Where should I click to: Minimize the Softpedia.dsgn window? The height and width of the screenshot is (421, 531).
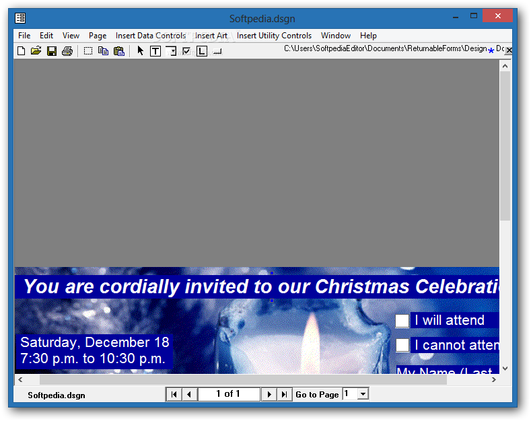tap(456, 16)
